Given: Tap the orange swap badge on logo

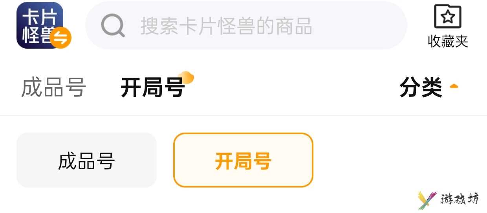Looking at the screenshot, I should point(60,38).
